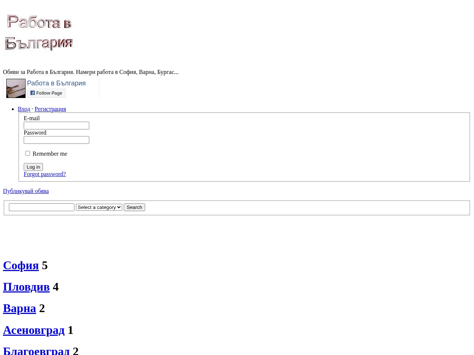Open Публикувай обява link
The width and height of the screenshot is (474, 355).
tap(26, 191)
